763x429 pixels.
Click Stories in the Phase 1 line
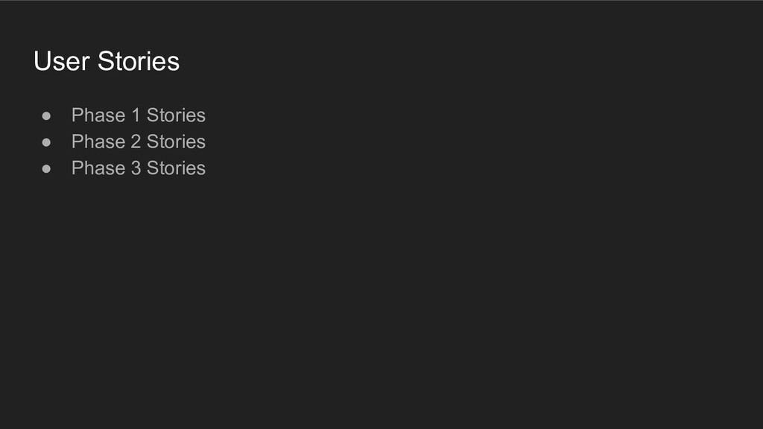click(176, 115)
